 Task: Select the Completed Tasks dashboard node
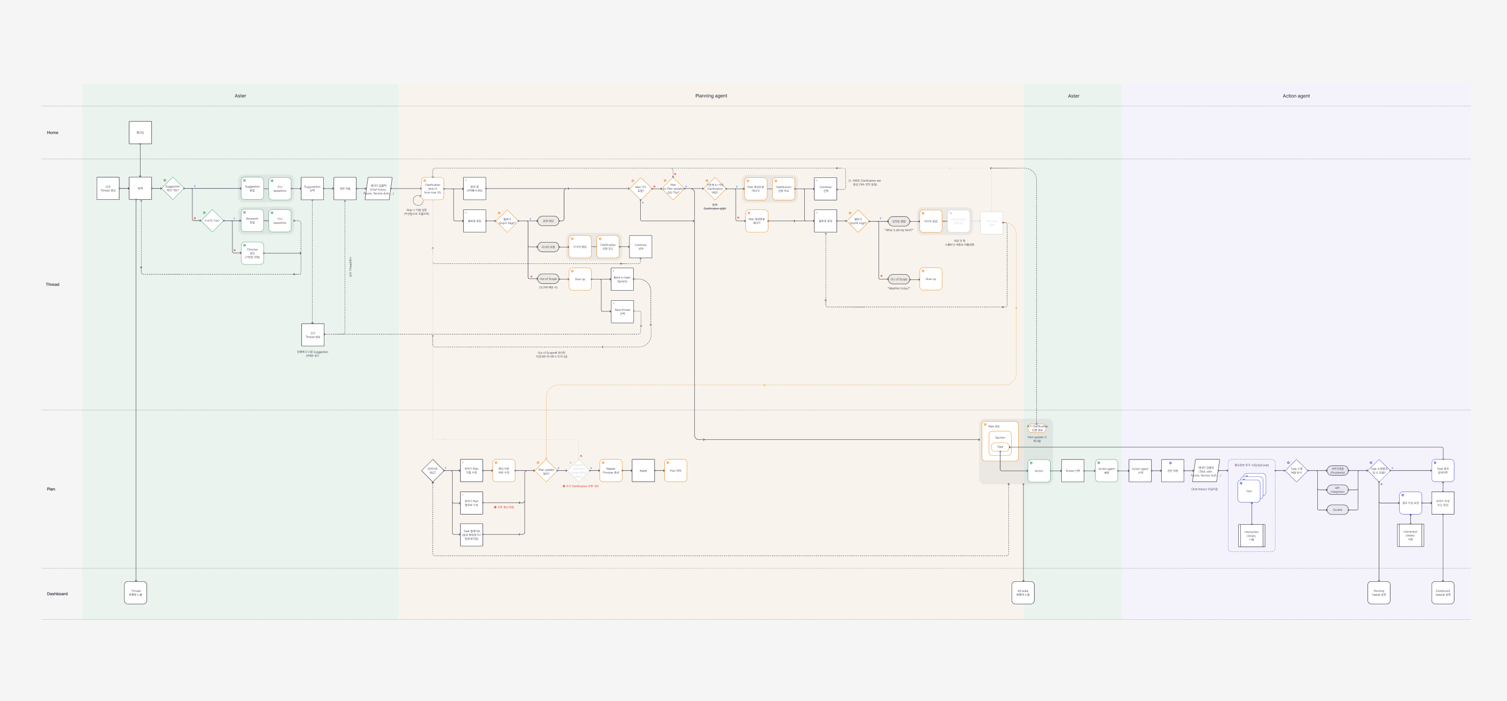click(1443, 593)
